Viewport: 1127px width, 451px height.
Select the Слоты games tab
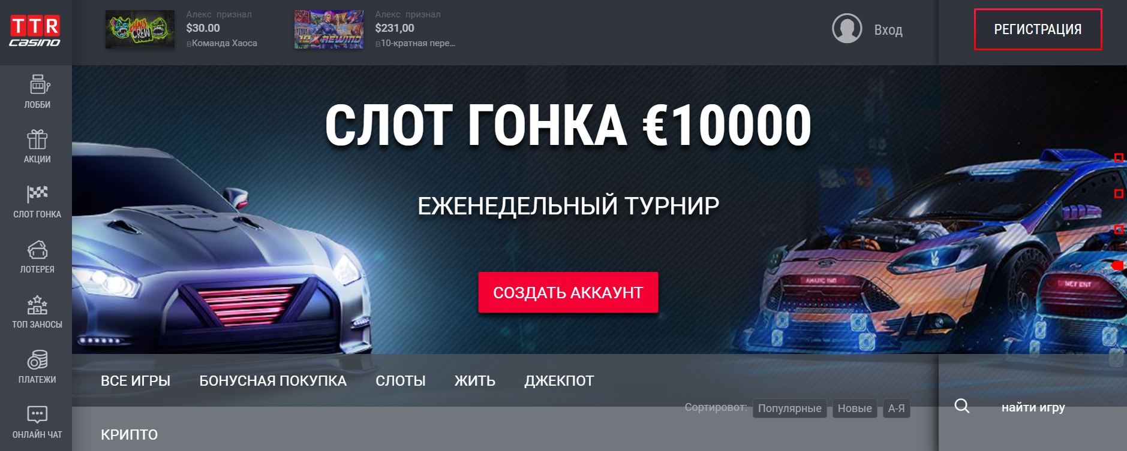pyautogui.click(x=401, y=381)
